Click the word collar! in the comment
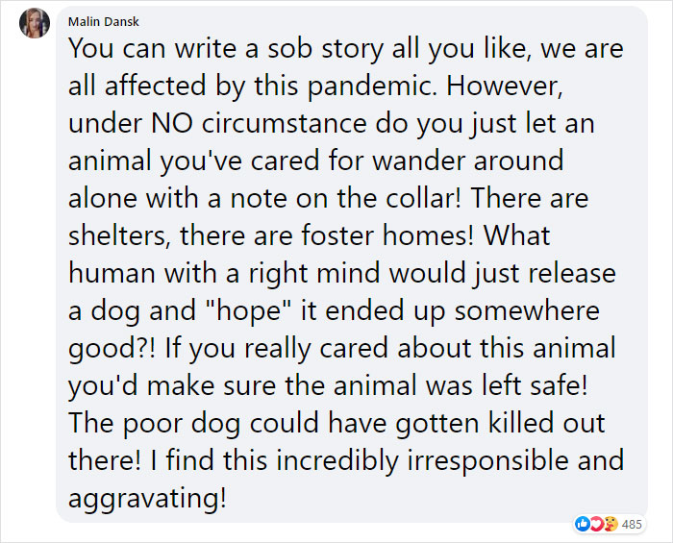This screenshot has width=673, height=543. (424, 198)
